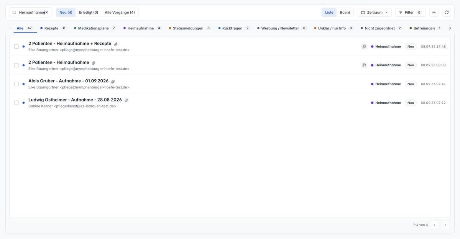Click the Heimaufnahme search input field
The height and width of the screenshot is (239, 460).
click(31, 12)
